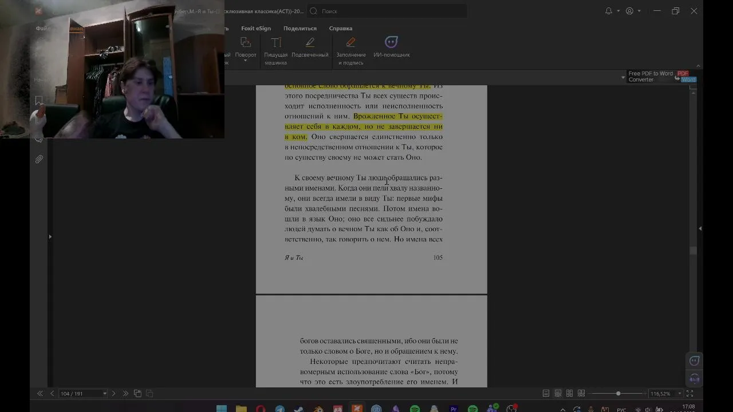Click the previous view icon
The image size is (733, 412).
coord(137,394)
